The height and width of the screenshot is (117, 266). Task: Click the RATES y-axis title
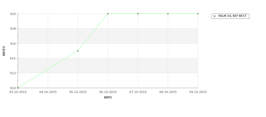click(4, 51)
